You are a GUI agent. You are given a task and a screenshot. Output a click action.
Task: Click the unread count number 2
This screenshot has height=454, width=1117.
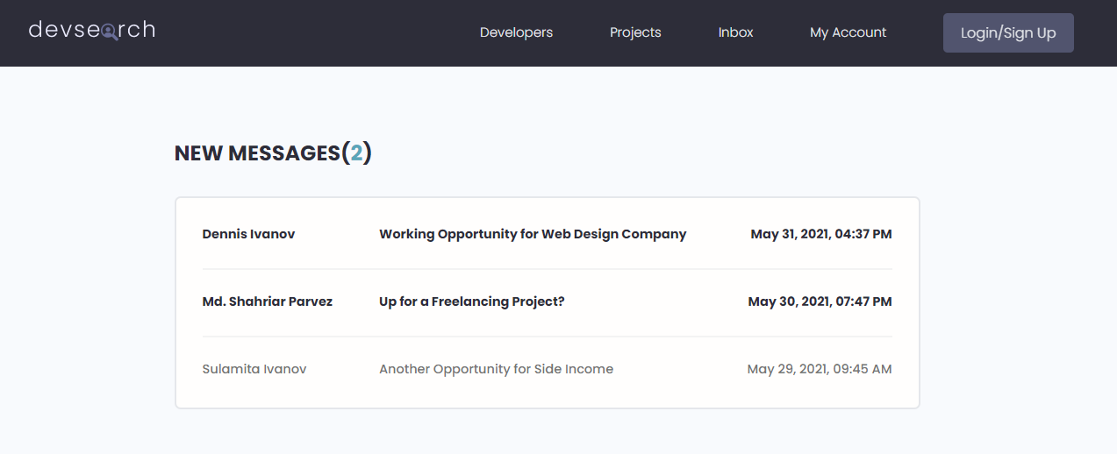coord(356,153)
